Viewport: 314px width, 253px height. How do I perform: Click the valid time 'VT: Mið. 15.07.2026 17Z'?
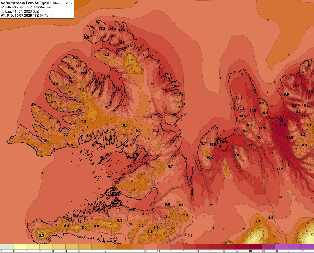click(x=19, y=15)
